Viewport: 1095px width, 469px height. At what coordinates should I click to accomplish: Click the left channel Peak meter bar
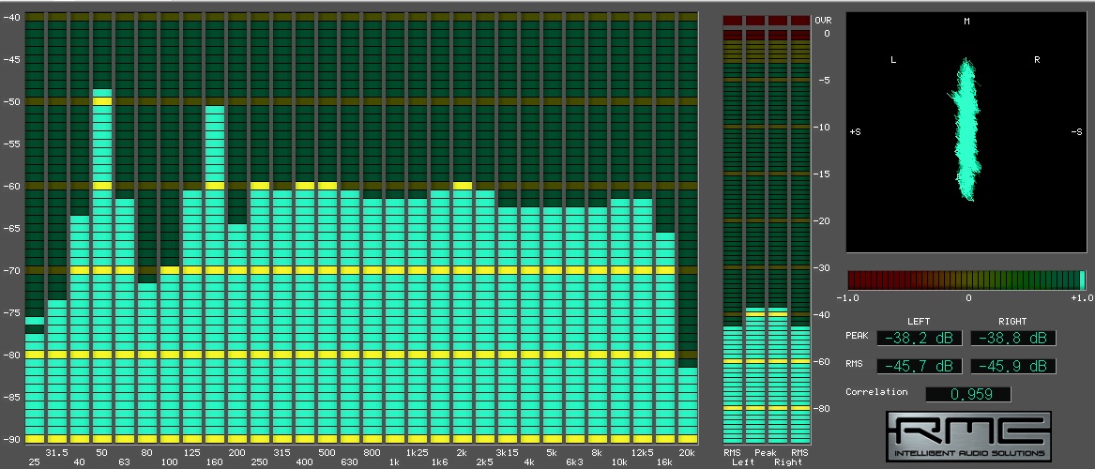tap(755, 375)
